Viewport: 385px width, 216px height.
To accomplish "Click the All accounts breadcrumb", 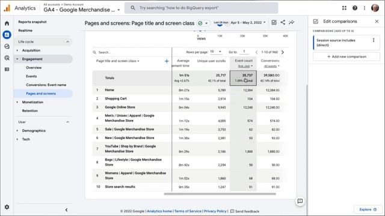I will point(52,4).
